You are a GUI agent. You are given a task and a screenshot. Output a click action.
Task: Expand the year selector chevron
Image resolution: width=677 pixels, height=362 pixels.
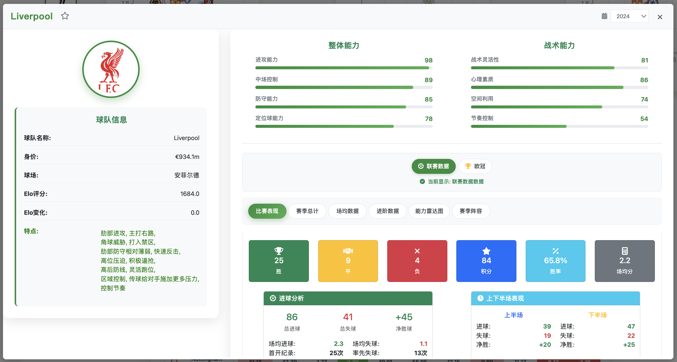tap(643, 16)
